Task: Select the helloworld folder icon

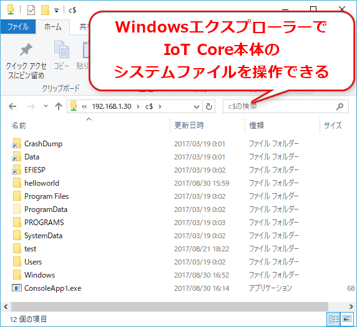Action: (x=17, y=183)
